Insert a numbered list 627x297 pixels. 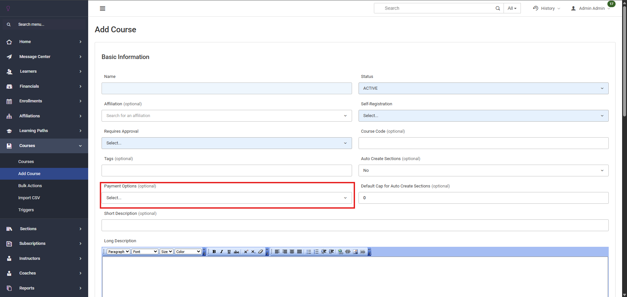[316, 252]
